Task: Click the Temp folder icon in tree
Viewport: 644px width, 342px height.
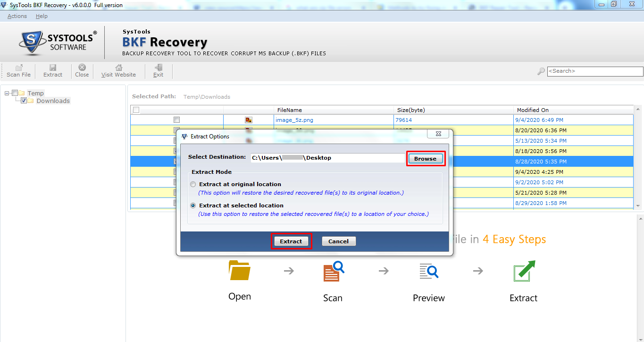Action: (22, 93)
